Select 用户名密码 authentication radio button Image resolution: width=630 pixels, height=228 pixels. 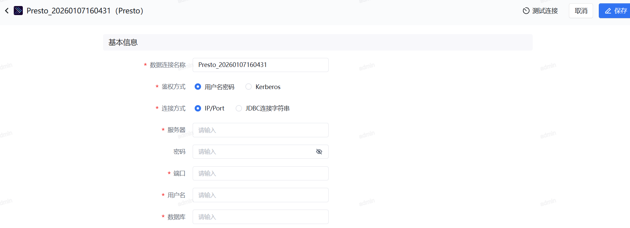click(198, 87)
